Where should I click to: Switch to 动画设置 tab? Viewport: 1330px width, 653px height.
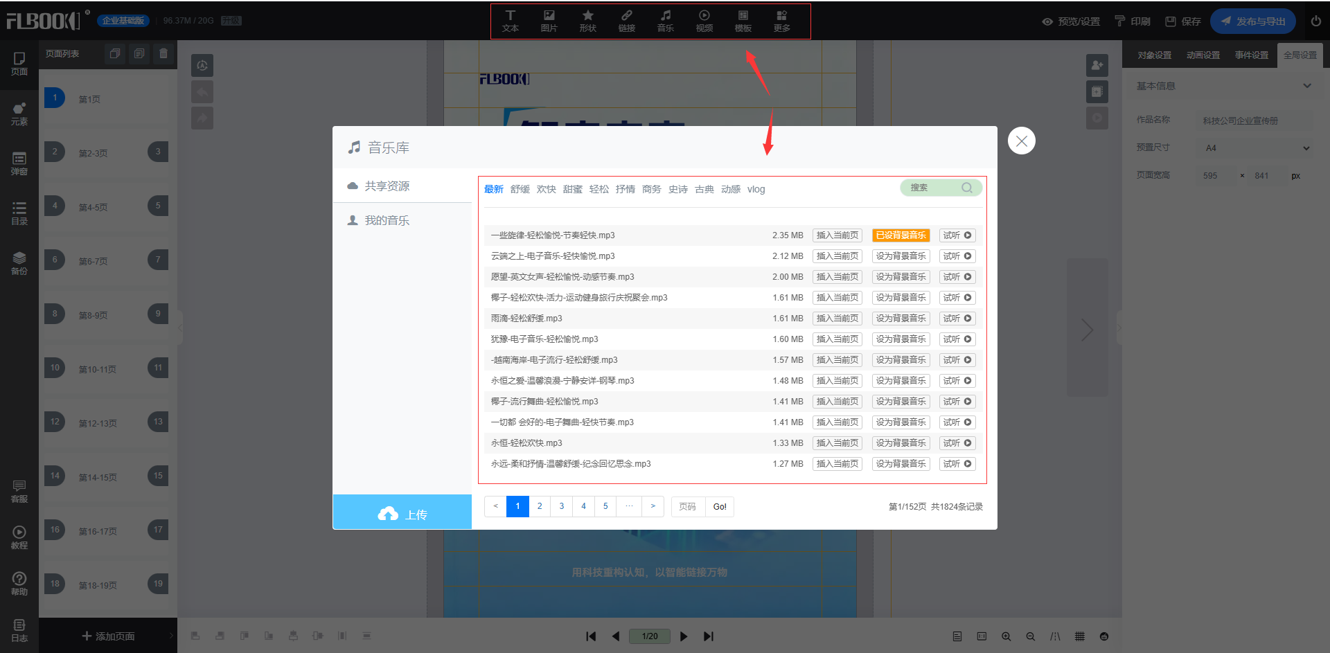coord(1203,55)
